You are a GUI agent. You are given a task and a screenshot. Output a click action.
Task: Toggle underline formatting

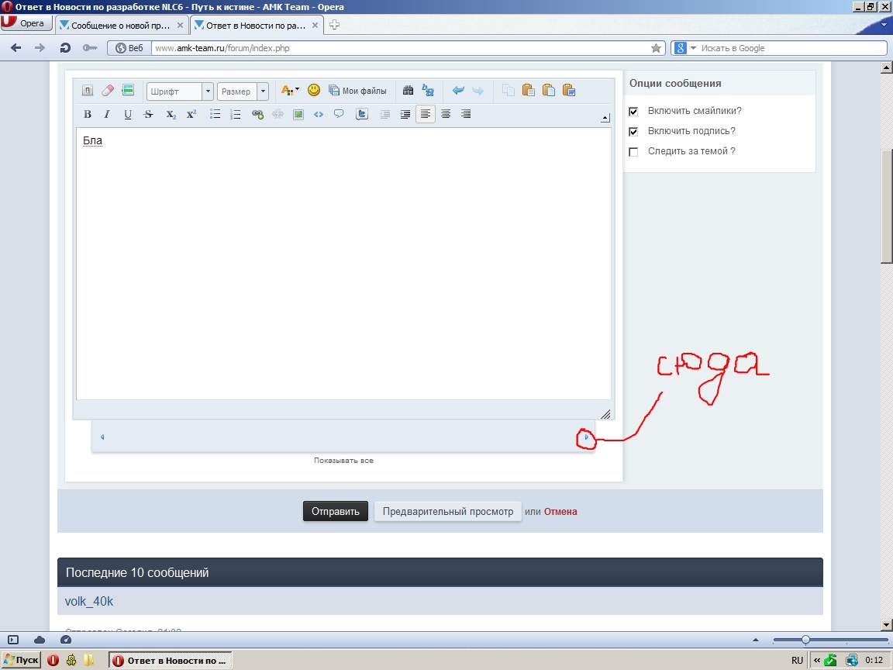pos(128,114)
